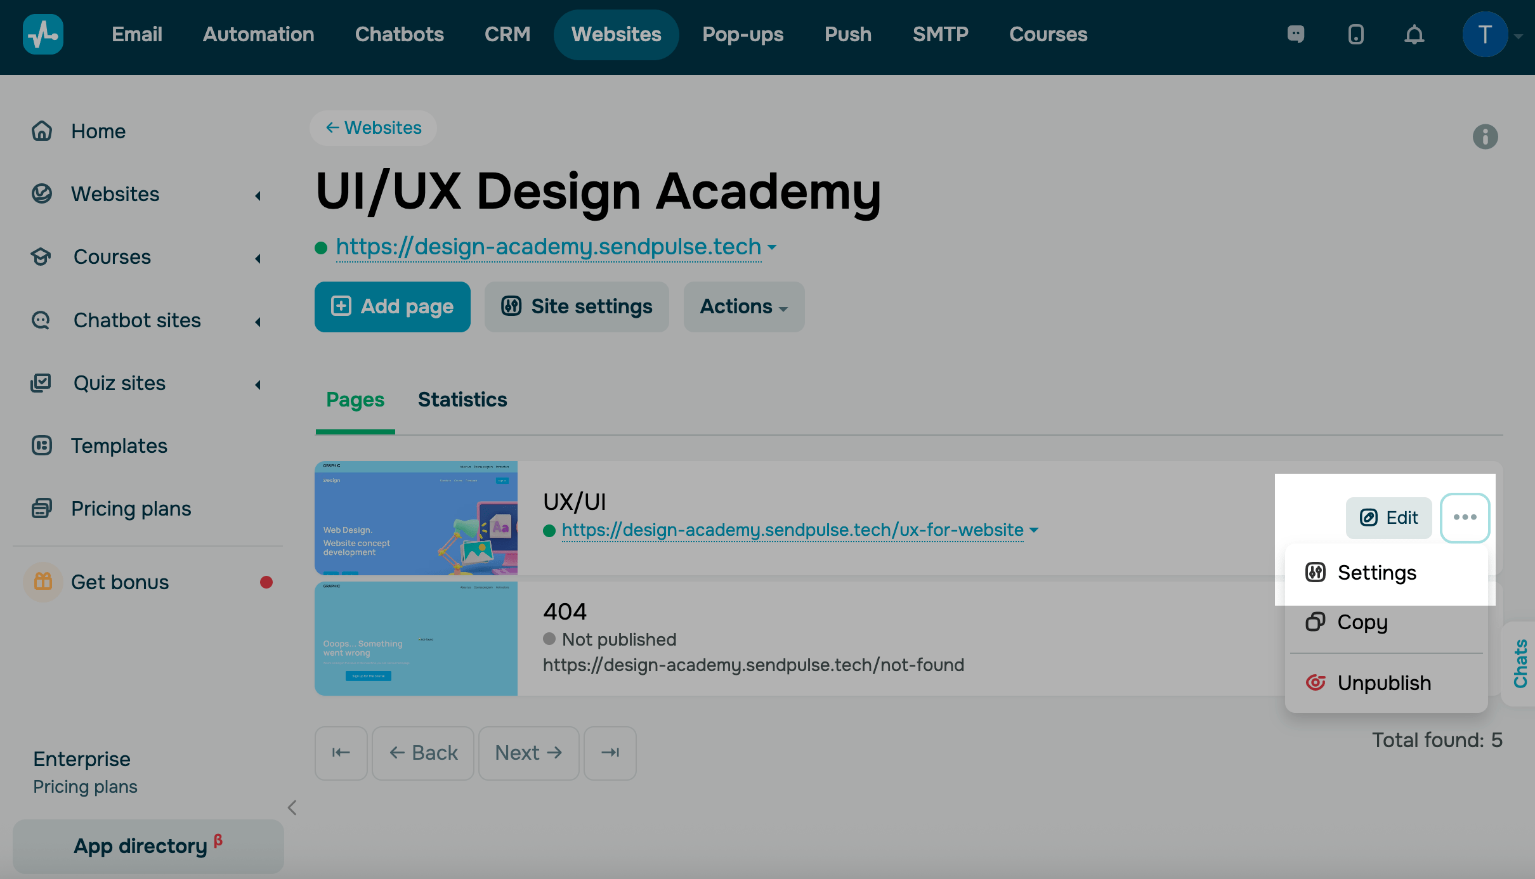The height and width of the screenshot is (879, 1535).
Task: Click the Get bonus gift icon
Action: pyautogui.click(x=43, y=582)
